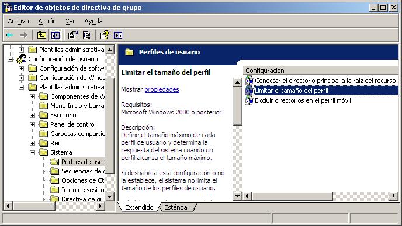Click the Inicio de sesión folder icon
The height and width of the screenshot is (226, 402).
point(54,190)
